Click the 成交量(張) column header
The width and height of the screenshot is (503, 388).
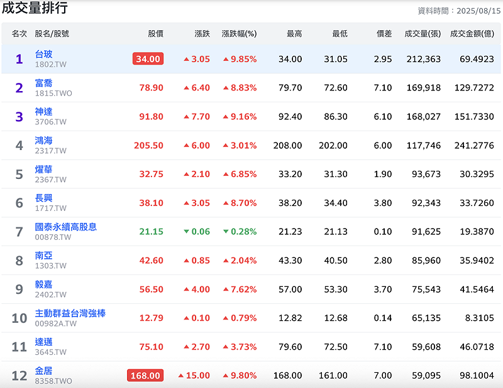pyautogui.click(x=423, y=34)
